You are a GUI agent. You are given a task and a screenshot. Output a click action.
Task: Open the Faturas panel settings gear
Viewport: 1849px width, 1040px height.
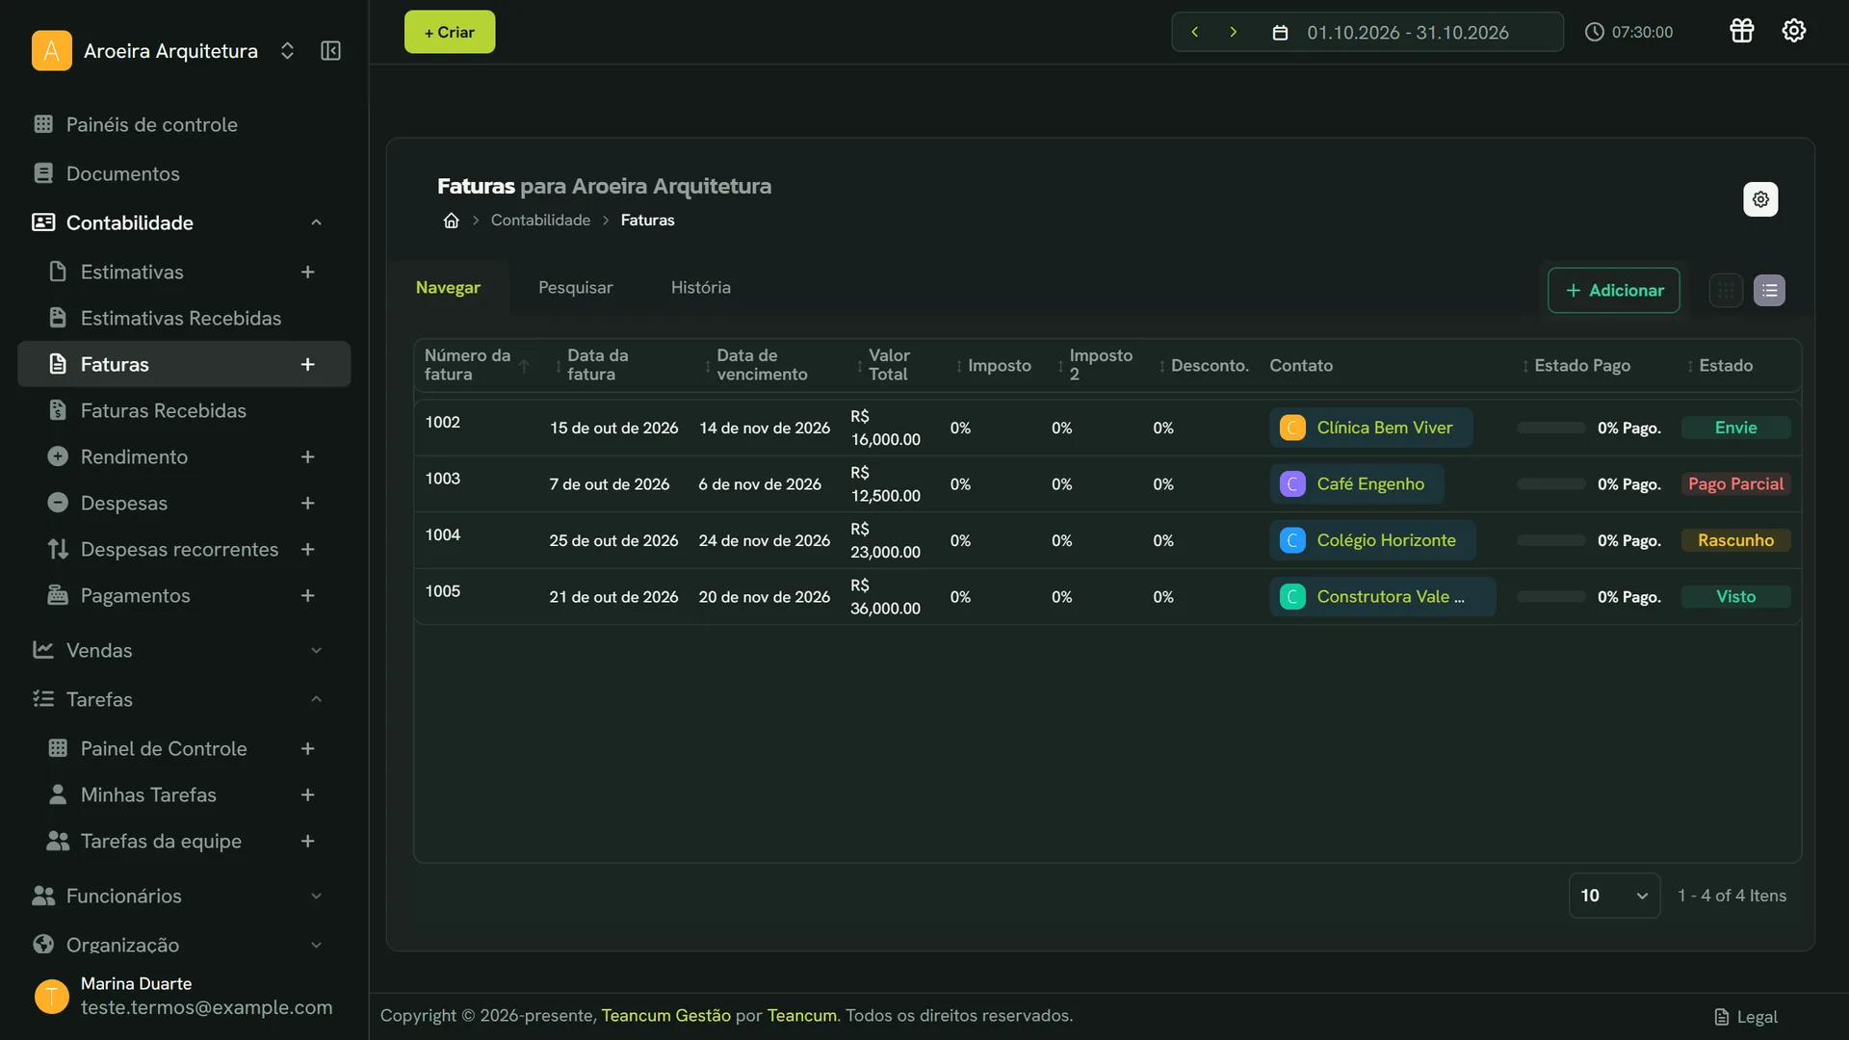(1760, 199)
